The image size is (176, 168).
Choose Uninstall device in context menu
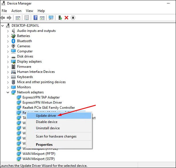point(59,128)
